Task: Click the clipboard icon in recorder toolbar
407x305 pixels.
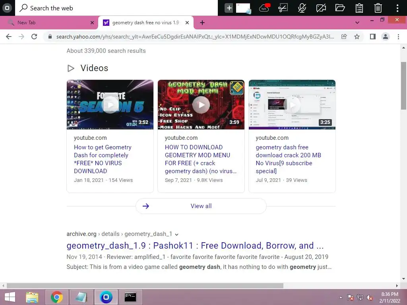Action: [359, 8]
